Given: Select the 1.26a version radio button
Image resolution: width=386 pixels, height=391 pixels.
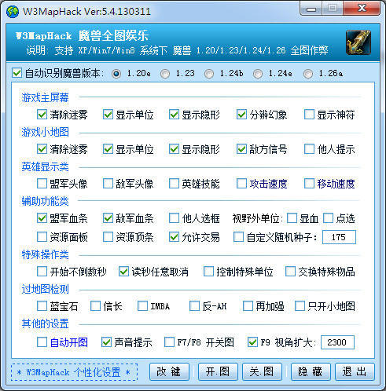Looking at the screenshot, I should coord(308,74).
